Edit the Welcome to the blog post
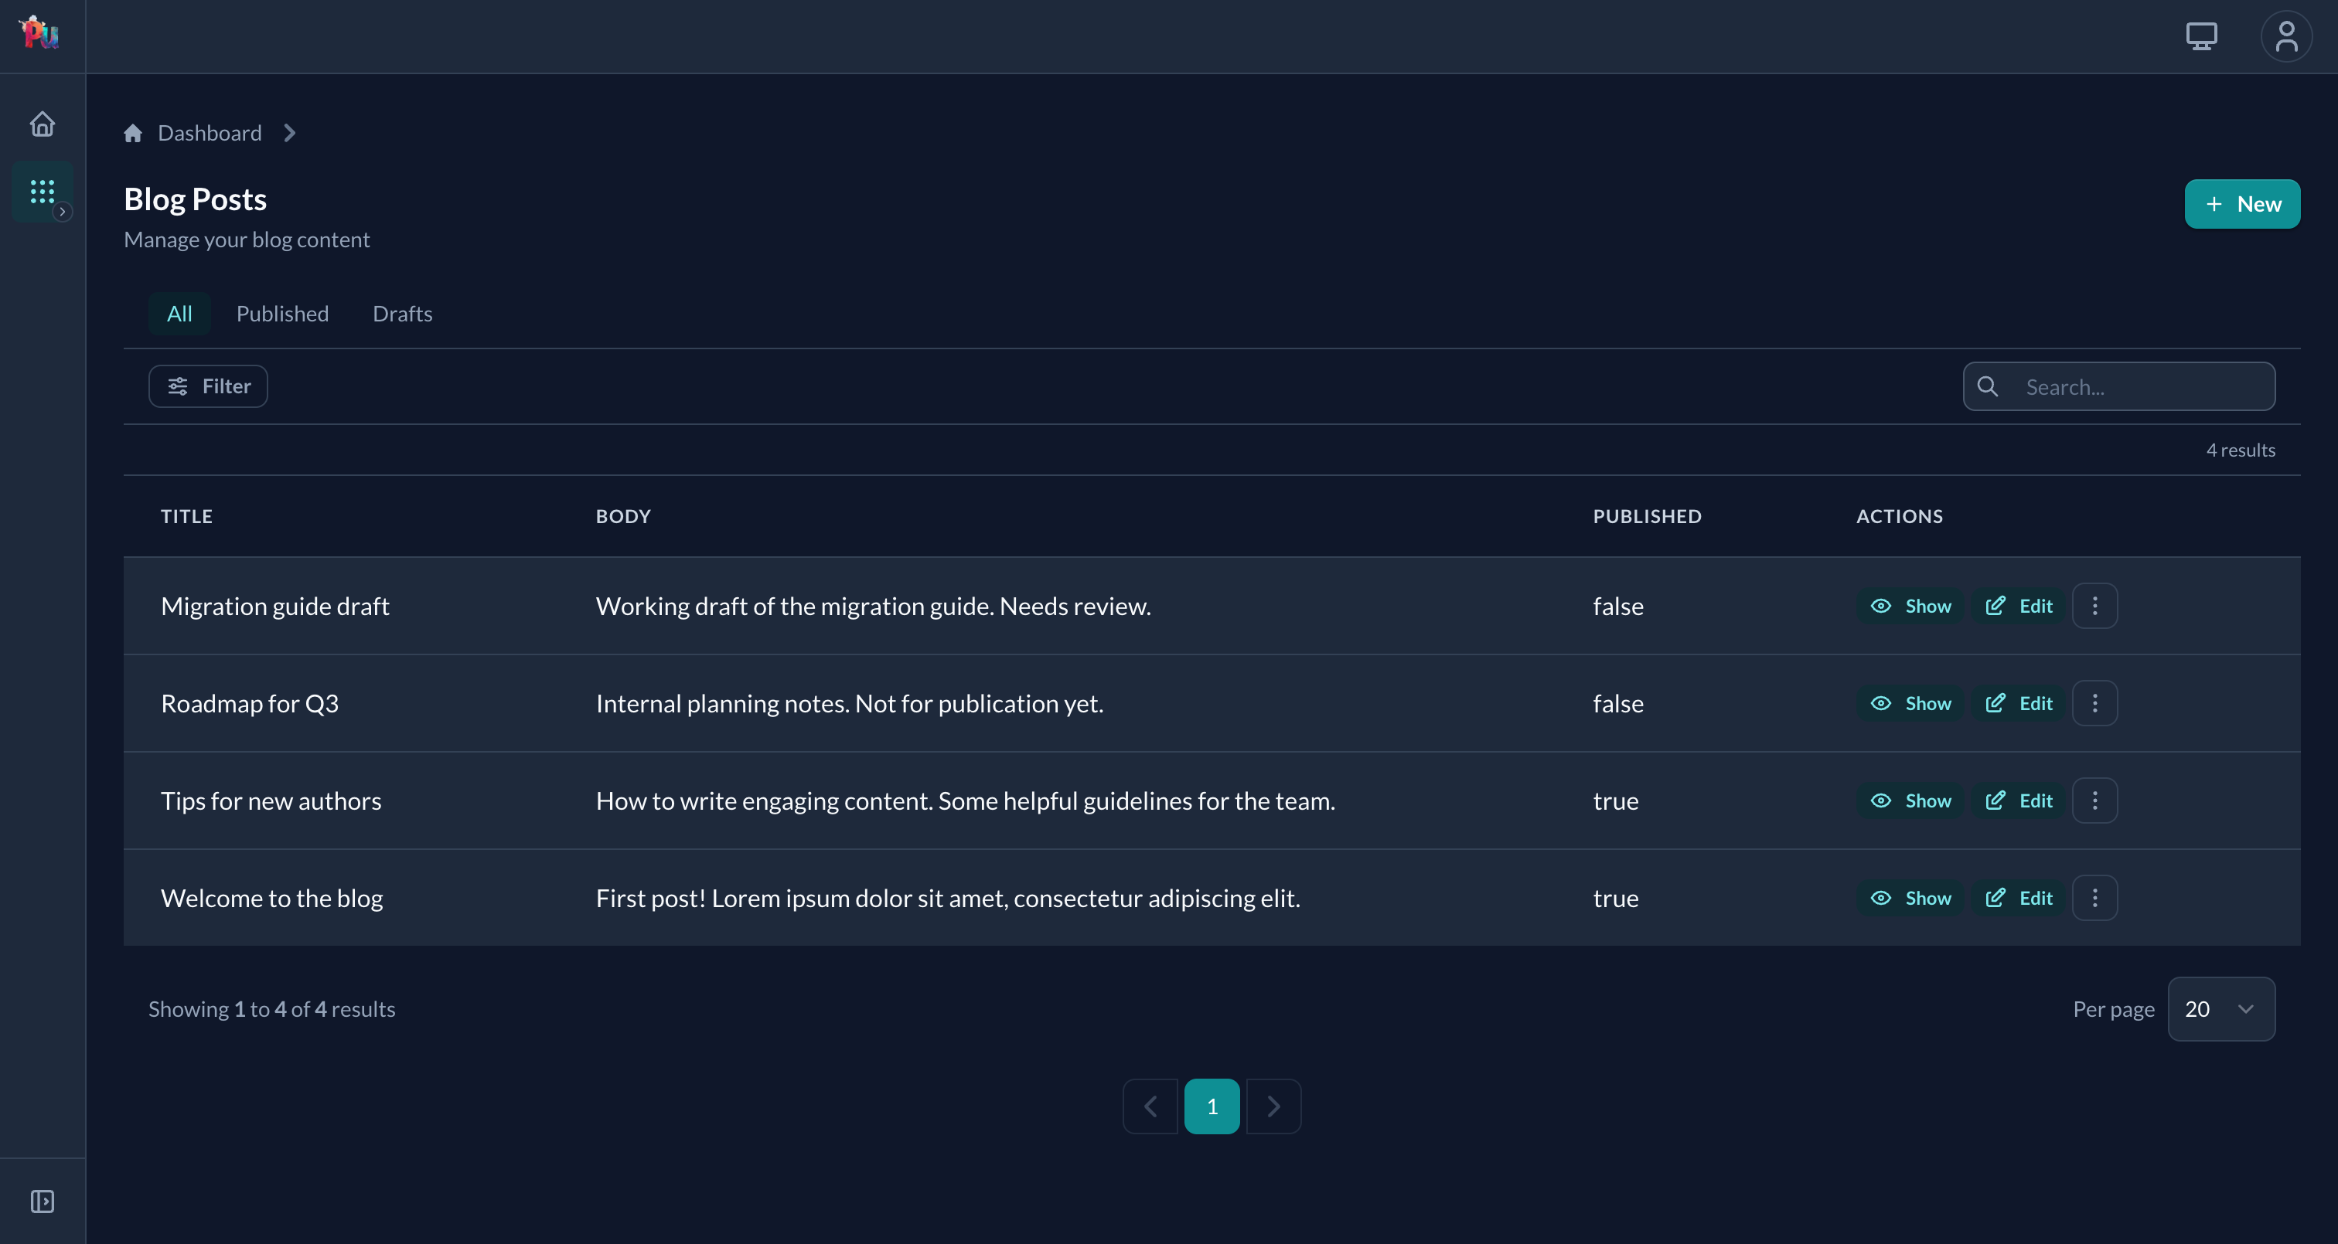2338x1244 pixels. coord(2019,899)
